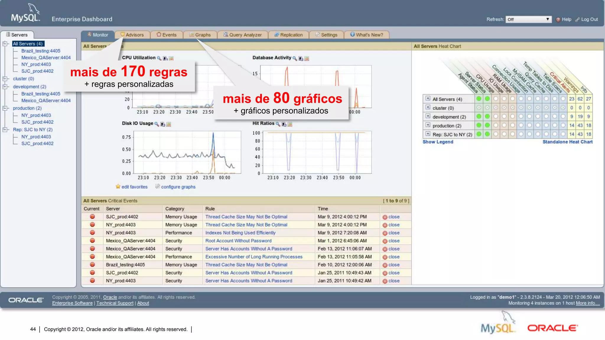Open the Refresh interval dropdown

tap(528, 19)
